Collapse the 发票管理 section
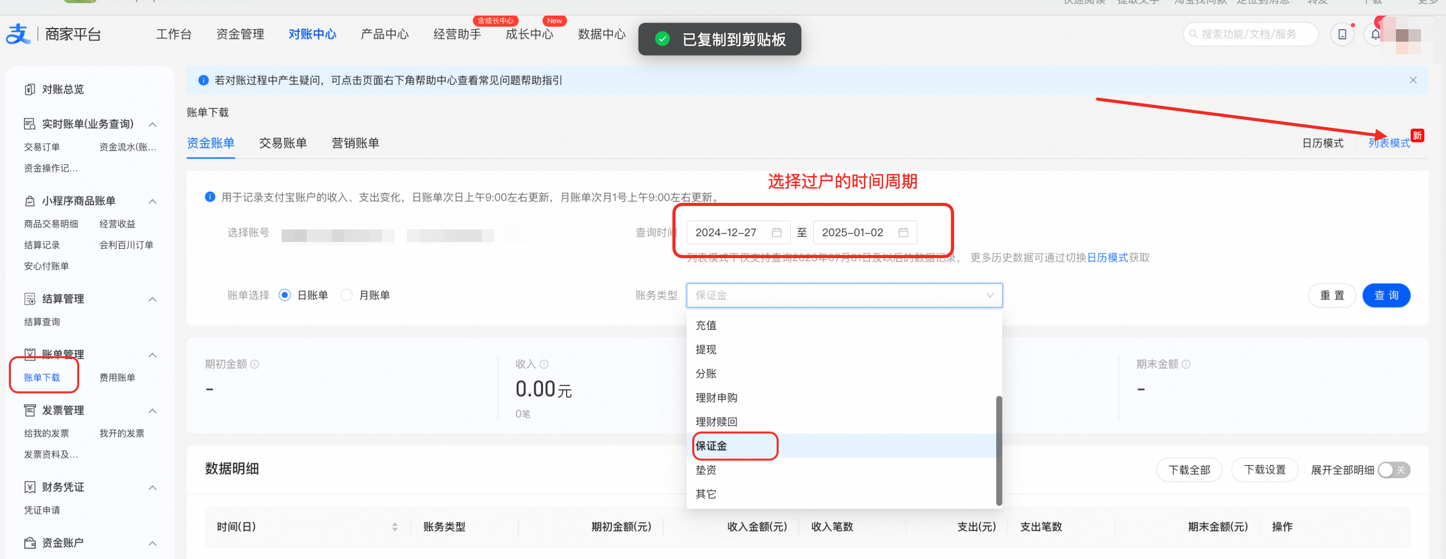 [x=152, y=410]
